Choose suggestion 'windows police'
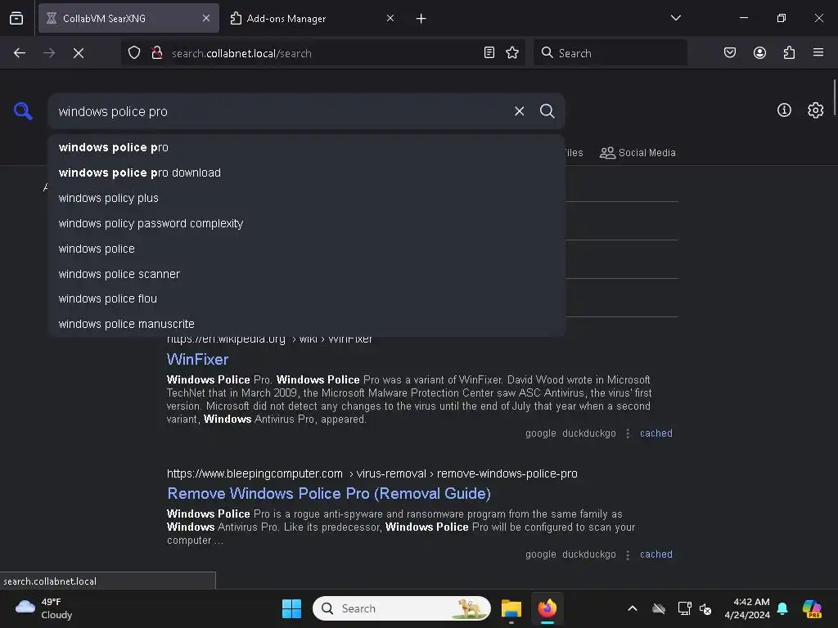The image size is (838, 628). pyautogui.click(x=306, y=249)
